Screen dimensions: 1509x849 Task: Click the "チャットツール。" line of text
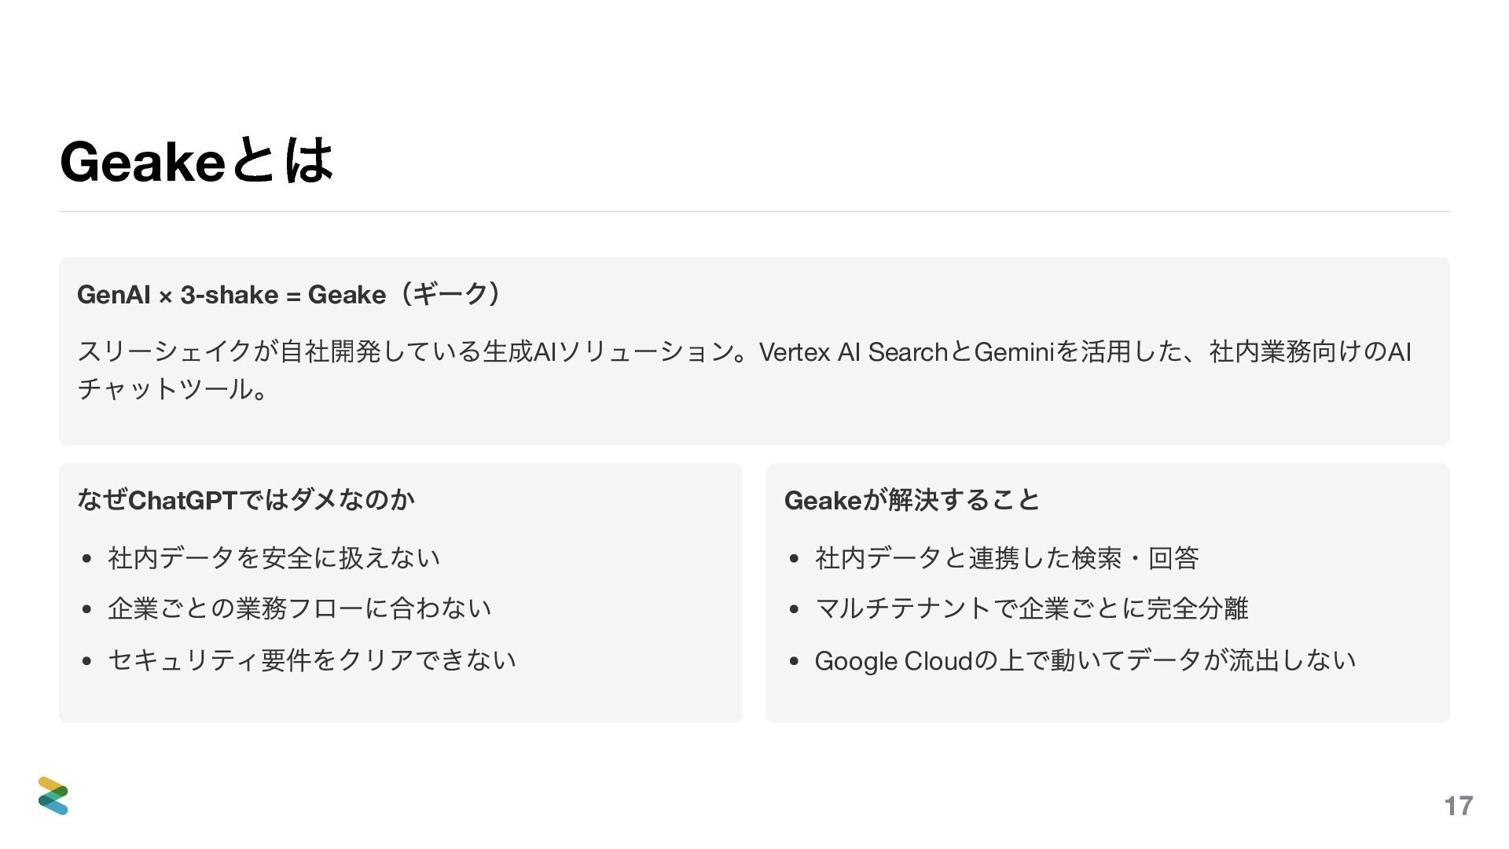coord(173,389)
